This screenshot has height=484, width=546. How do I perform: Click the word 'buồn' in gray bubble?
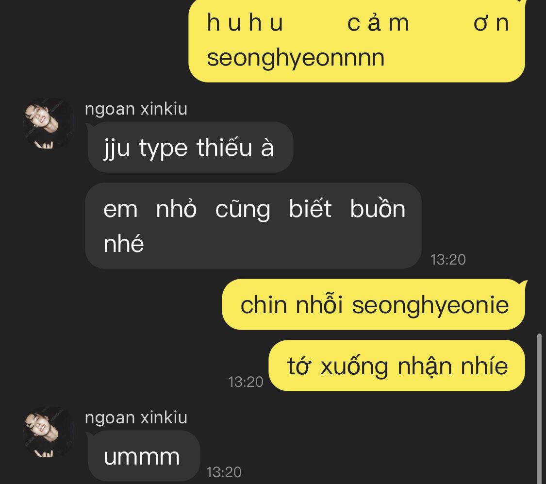coord(378,208)
